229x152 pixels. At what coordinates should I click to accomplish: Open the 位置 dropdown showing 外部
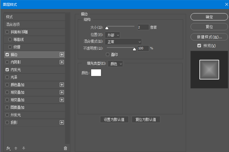pyautogui.click(x=112, y=35)
